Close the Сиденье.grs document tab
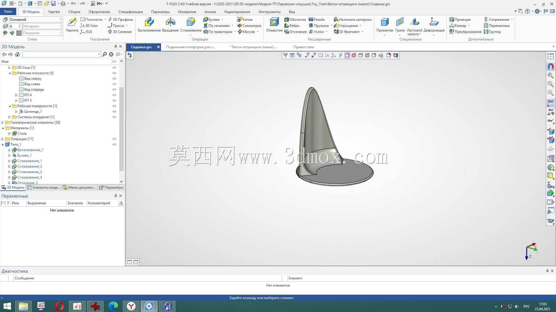Screen dimensions: 556x312 click(x=158, y=47)
